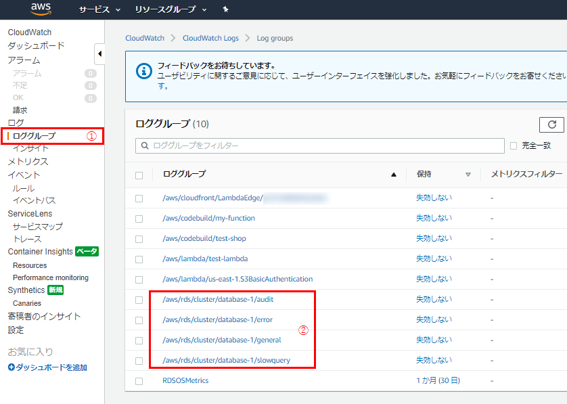567x404 pixels.
Task: Open インサイト under ログ
Action: click(30, 148)
